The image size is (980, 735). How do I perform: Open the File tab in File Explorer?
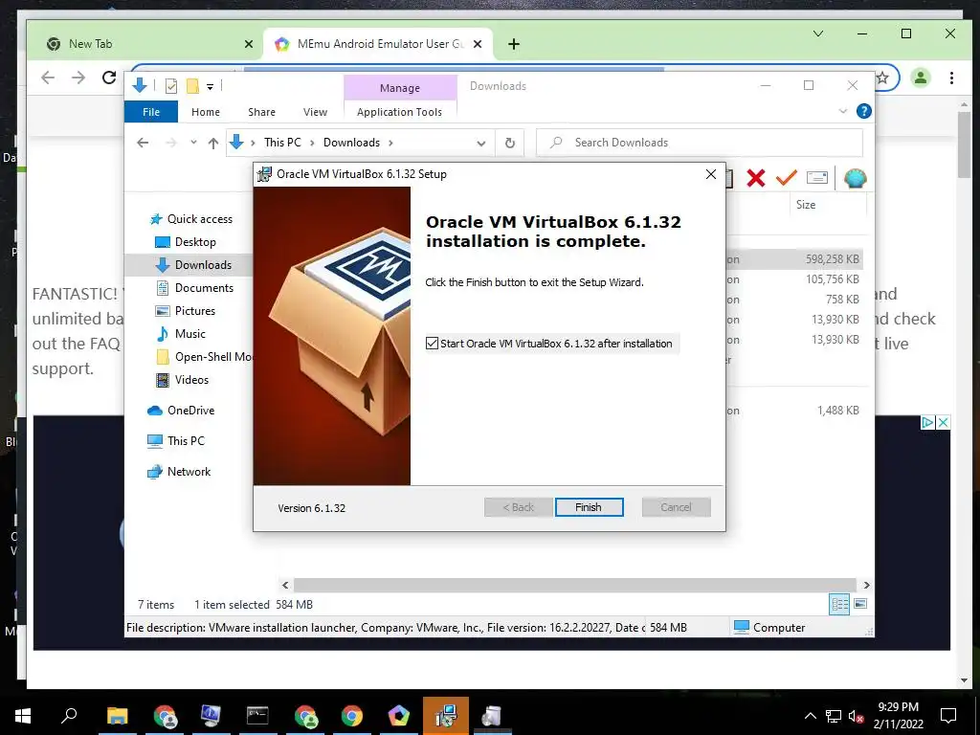(150, 112)
